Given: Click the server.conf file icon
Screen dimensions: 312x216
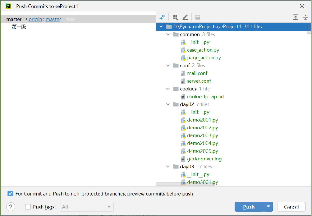Looking at the screenshot, I should [183, 81].
